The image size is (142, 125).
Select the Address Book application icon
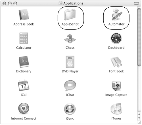24,14
